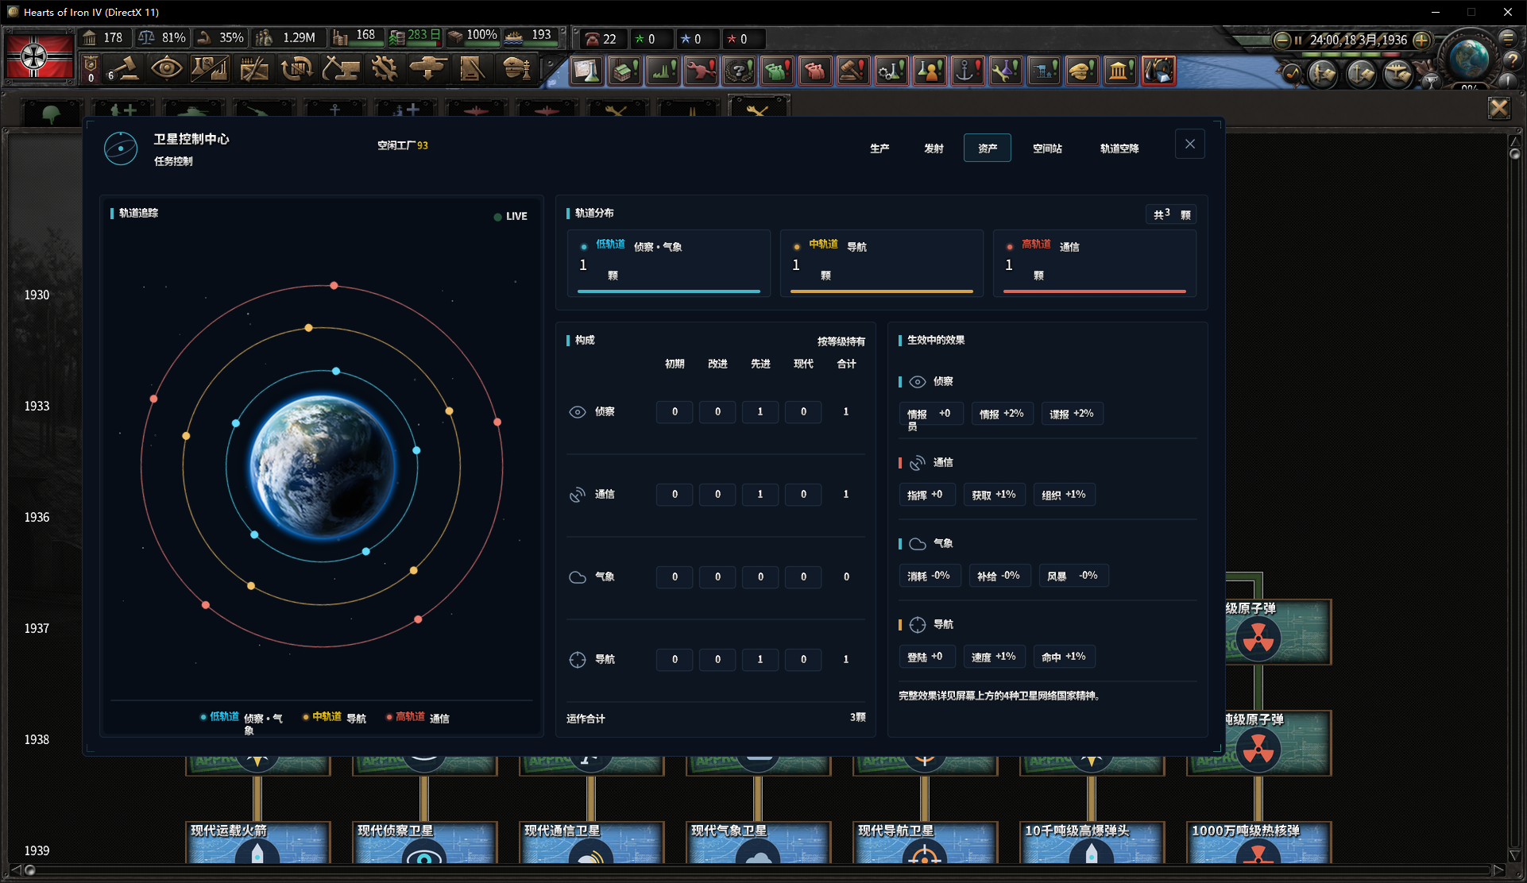The image size is (1527, 883).
Task: Switch to the 轨道空降 tab
Action: coord(1119,148)
